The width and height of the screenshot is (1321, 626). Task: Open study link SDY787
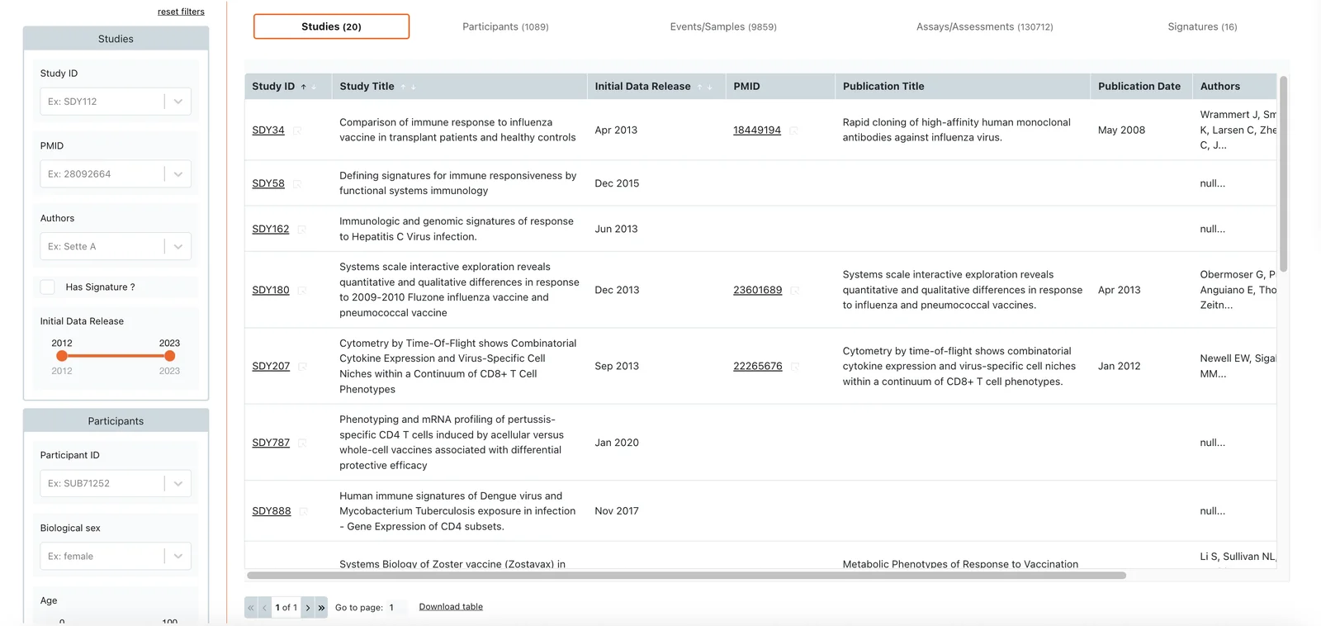click(x=271, y=443)
